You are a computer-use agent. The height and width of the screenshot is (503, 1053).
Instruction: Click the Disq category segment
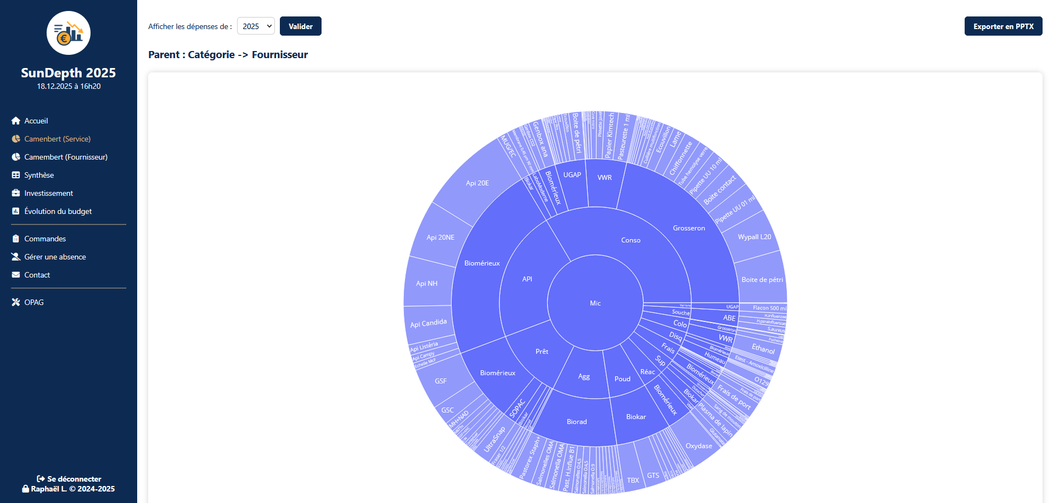[x=675, y=336]
